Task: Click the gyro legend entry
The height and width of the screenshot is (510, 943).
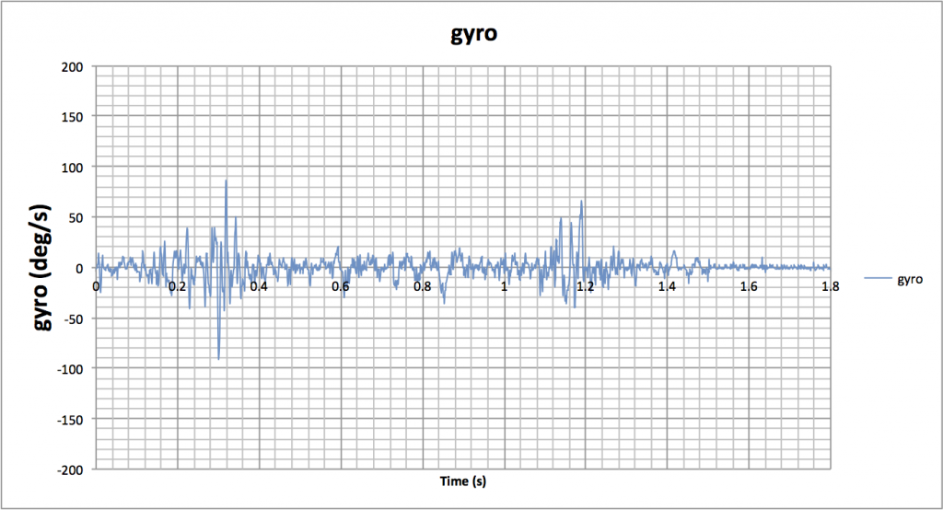Action: point(893,279)
